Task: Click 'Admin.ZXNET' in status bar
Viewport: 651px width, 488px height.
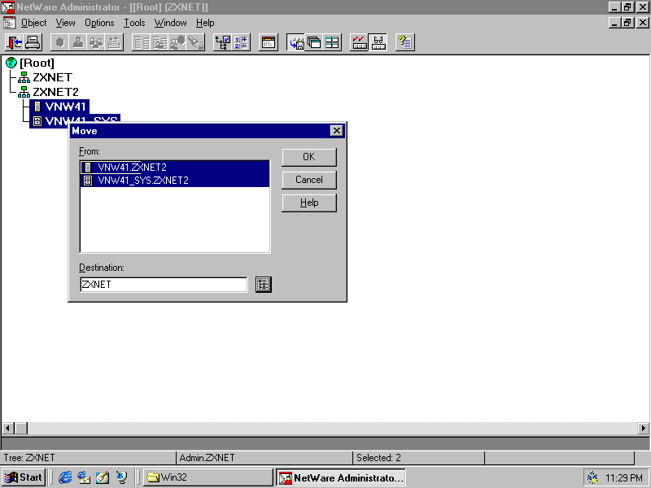Action: (207, 458)
